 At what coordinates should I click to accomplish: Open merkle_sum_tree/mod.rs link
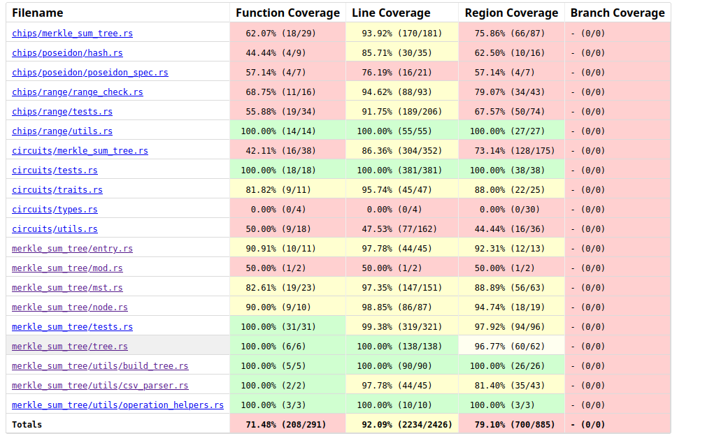(x=67, y=268)
